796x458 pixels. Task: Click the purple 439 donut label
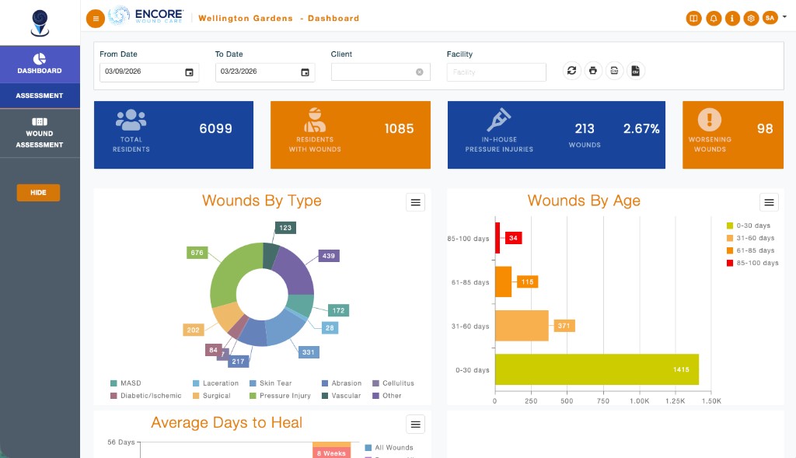[329, 256]
